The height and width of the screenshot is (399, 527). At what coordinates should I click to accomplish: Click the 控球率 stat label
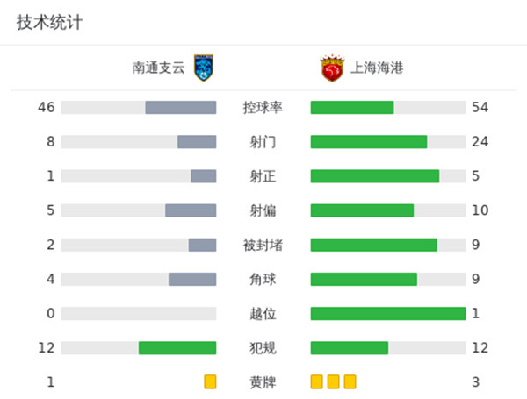click(263, 108)
